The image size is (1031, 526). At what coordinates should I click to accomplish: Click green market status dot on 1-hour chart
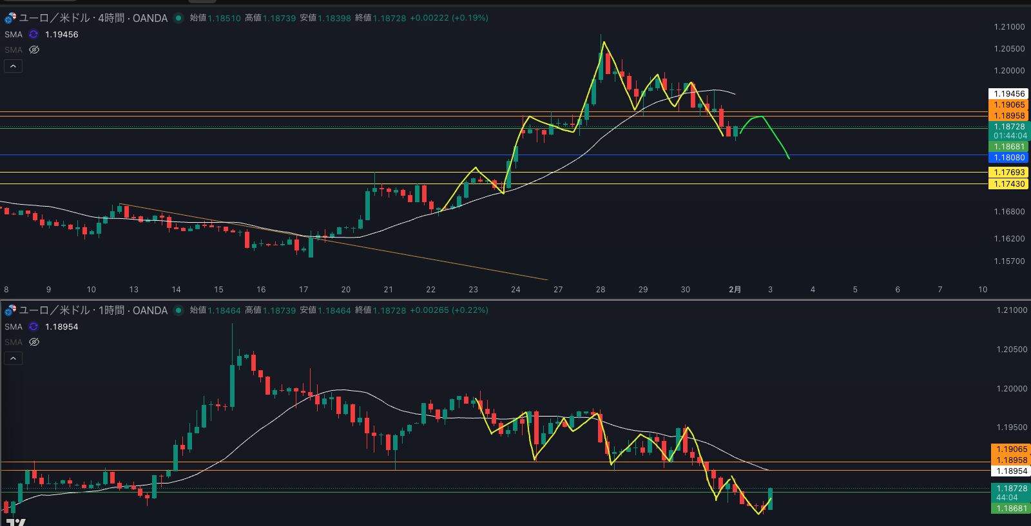coord(178,310)
